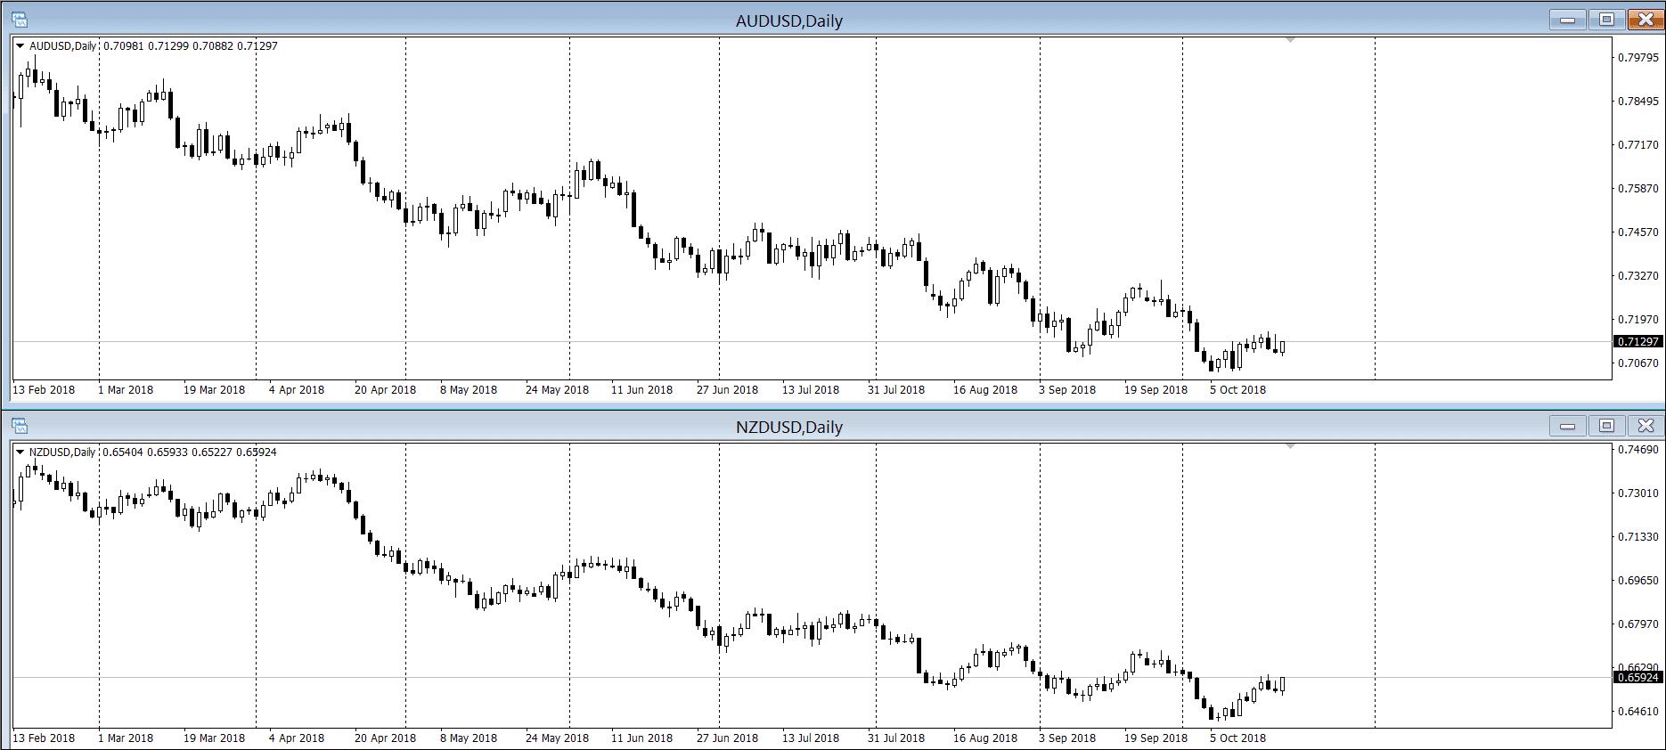This screenshot has width=1666, height=750.
Task: Expand the triangle beside the AUDUSD,Daily label
Action: click(20, 45)
